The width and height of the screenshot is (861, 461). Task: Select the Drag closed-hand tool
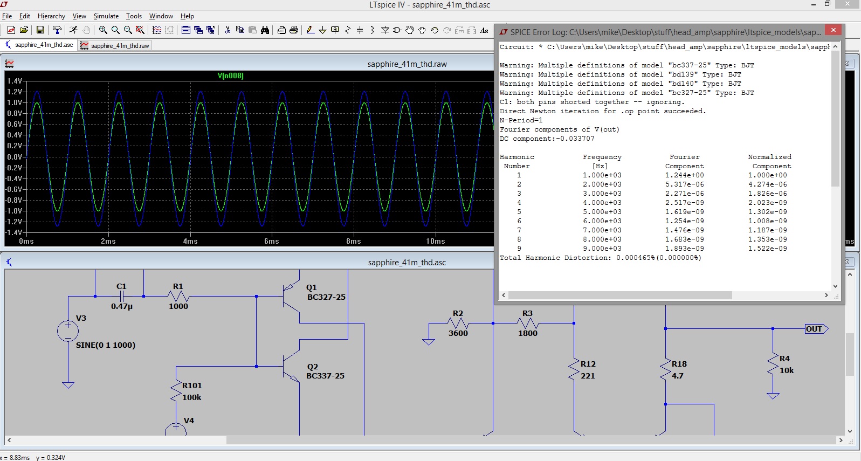click(x=422, y=30)
